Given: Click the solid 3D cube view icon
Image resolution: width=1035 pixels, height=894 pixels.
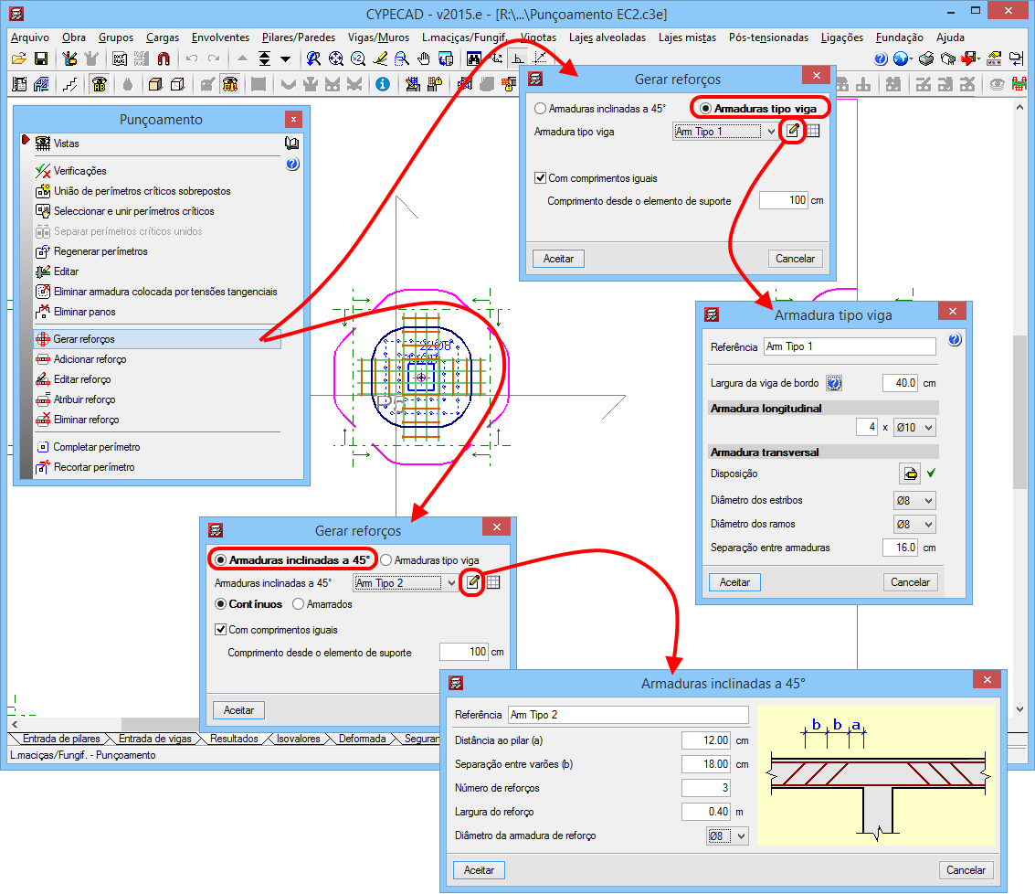Looking at the screenshot, I should (x=155, y=84).
